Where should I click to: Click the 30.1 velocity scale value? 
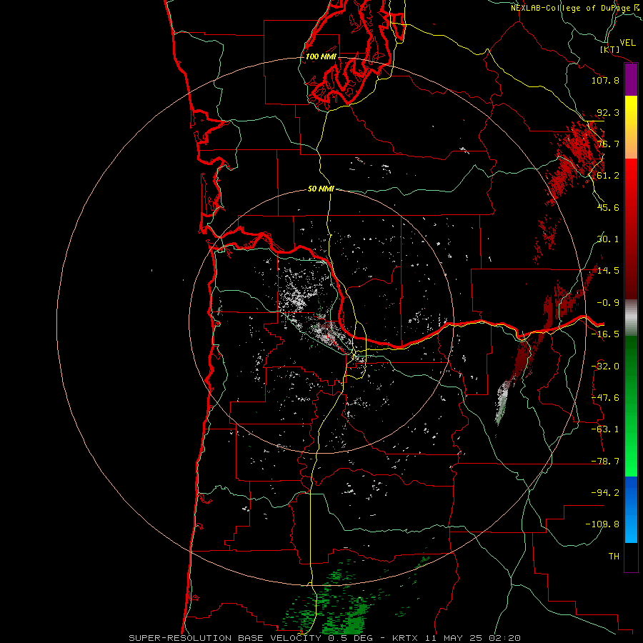(x=608, y=239)
